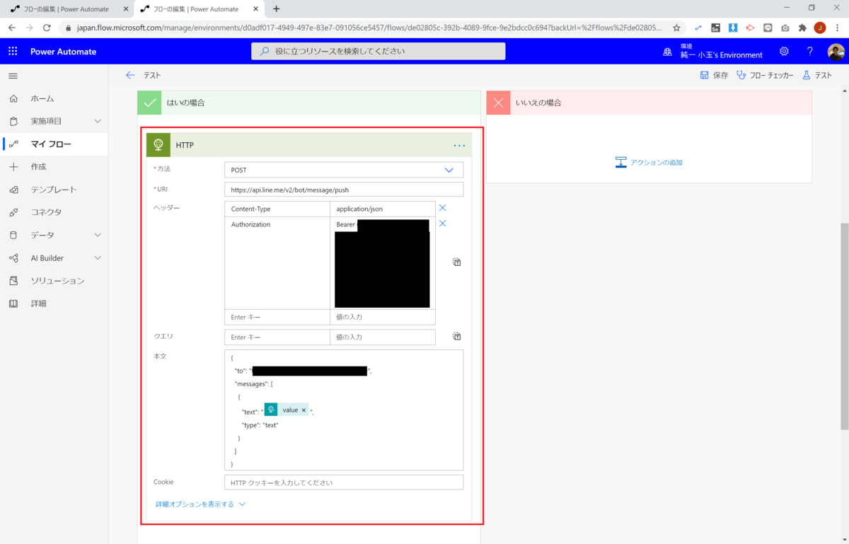This screenshot has width=849, height=544.
Task: Click the empty header 値の入力 field
Action: pos(383,317)
